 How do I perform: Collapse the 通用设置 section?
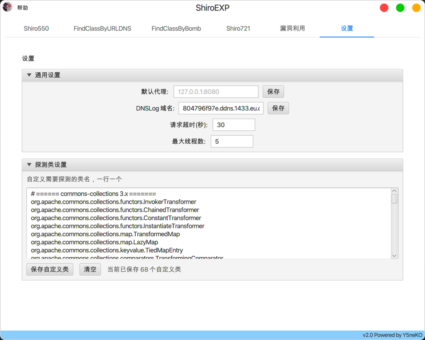point(29,75)
